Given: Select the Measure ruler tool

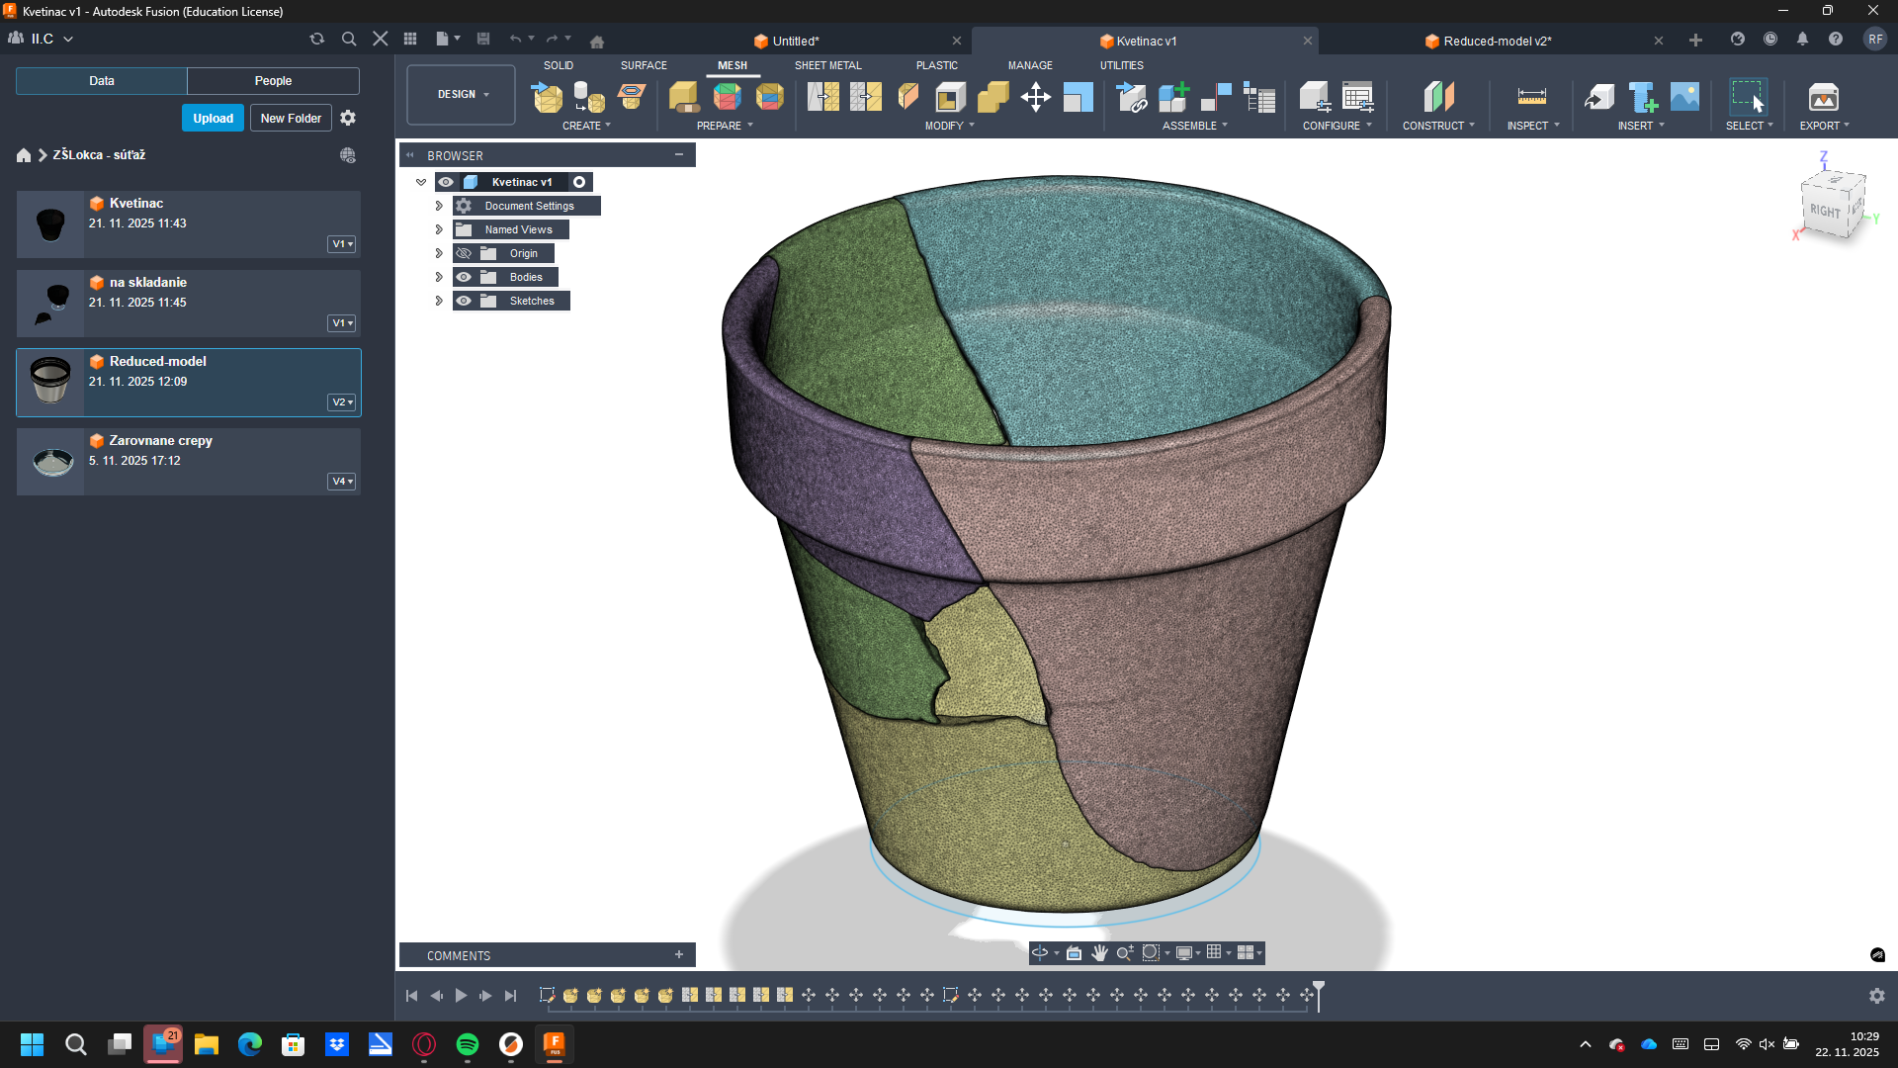Looking at the screenshot, I should (x=1531, y=97).
